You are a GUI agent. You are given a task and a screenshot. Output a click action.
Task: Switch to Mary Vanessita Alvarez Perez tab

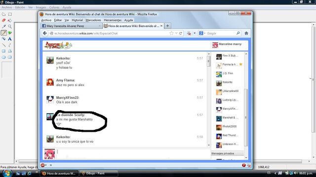[x=71, y=26]
